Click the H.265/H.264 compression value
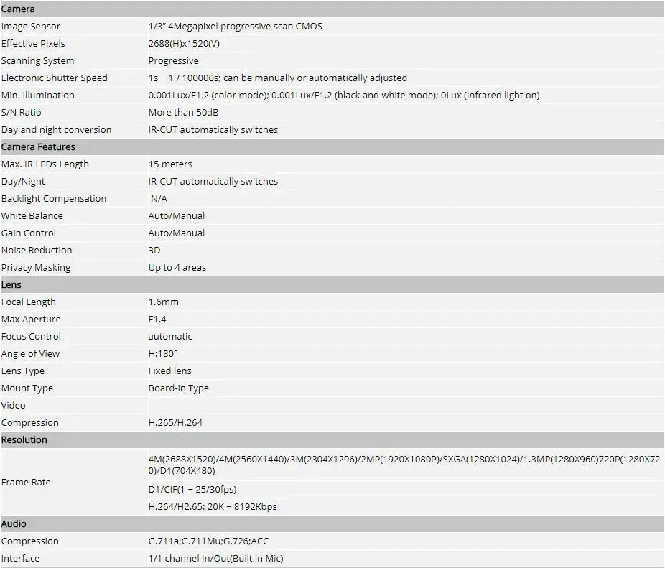 pos(175,422)
